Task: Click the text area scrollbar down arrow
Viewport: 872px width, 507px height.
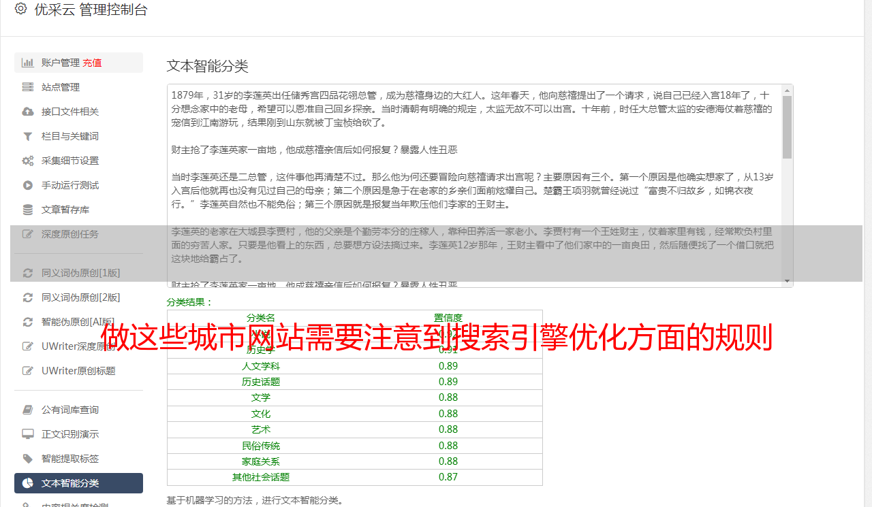Action: pos(788,281)
